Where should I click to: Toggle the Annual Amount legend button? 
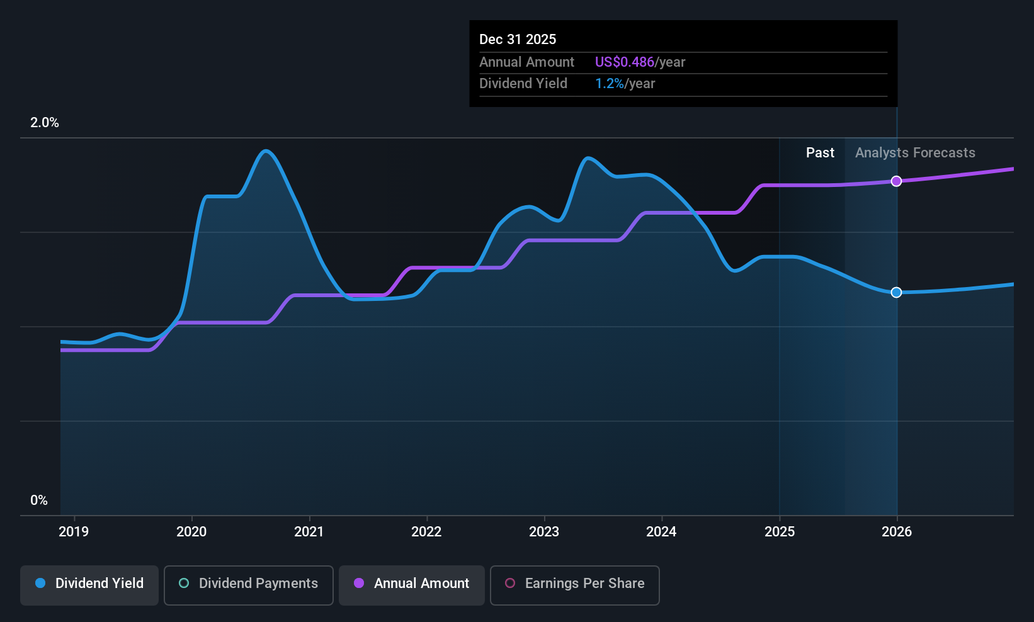412,585
